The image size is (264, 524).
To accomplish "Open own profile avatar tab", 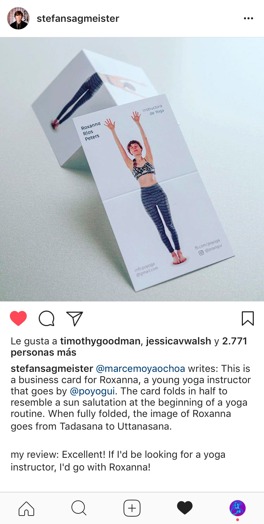I will [x=238, y=508].
